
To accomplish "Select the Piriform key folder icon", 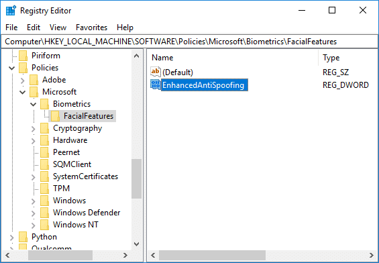I will click(x=23, y=56).
